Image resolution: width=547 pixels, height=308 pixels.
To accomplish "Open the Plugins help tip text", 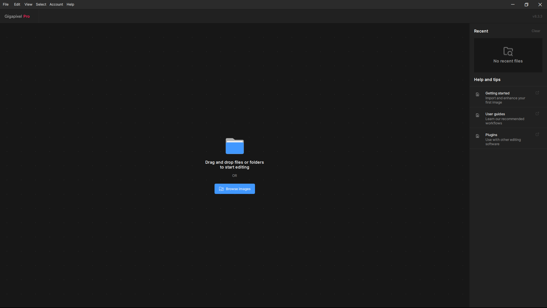I will tap(503, 139).
